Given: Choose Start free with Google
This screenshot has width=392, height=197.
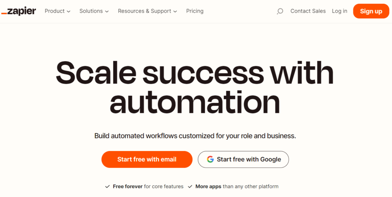Looking at the screenshot, I should point(243,159).
